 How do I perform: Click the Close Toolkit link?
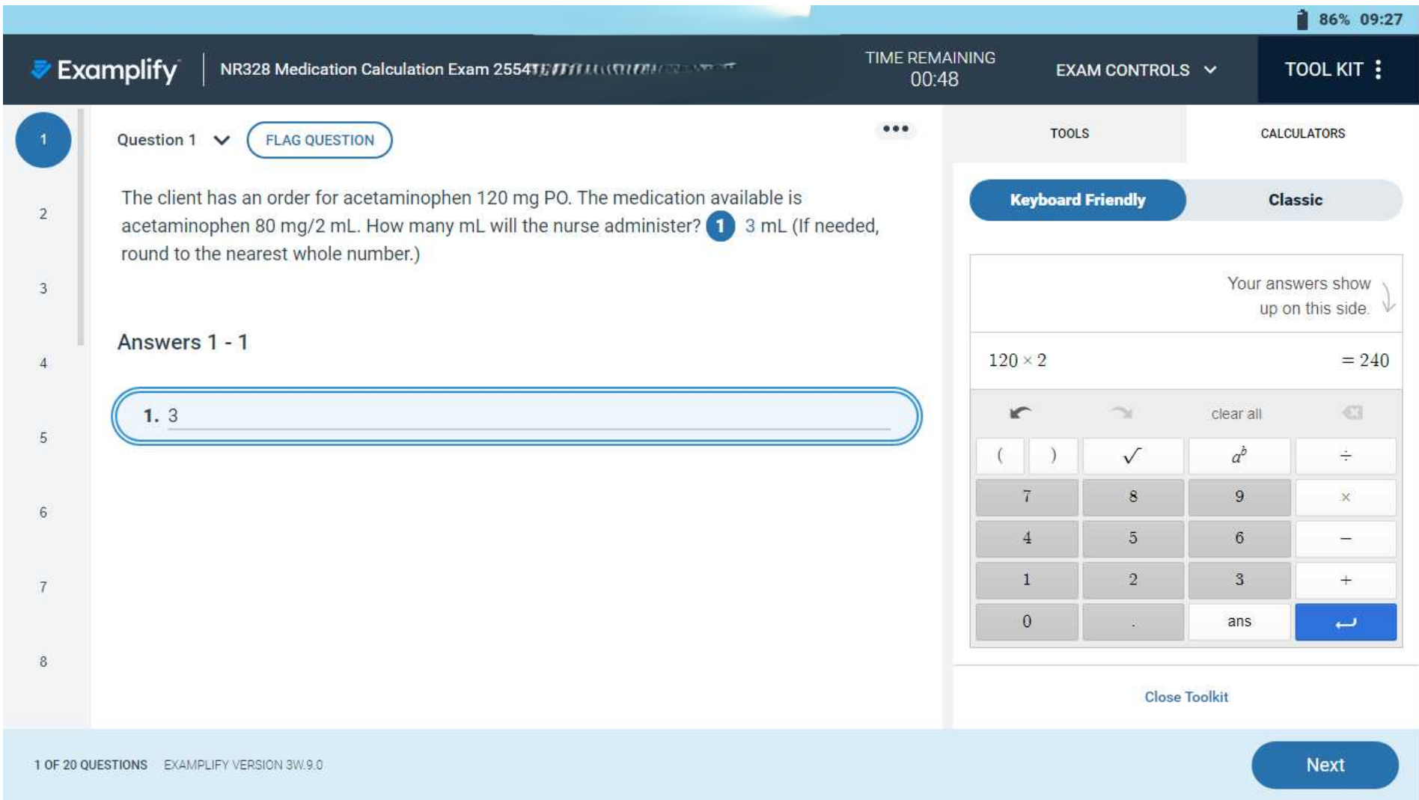(x=1185, y=697)
